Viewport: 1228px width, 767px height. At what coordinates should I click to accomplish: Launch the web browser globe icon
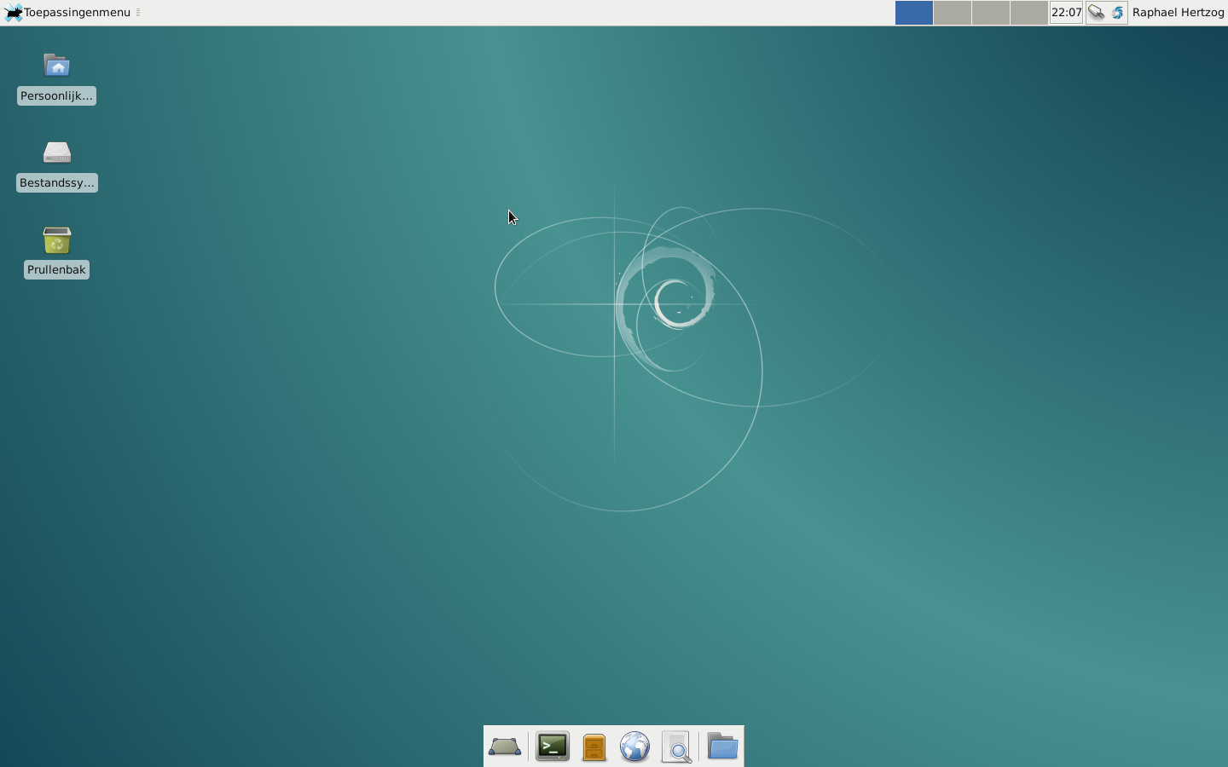(635, 747)
